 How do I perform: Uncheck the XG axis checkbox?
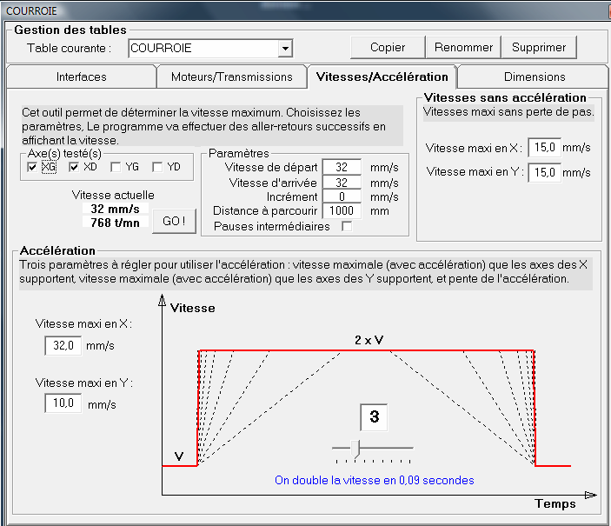pyautogui.click(x=32, y=167)
